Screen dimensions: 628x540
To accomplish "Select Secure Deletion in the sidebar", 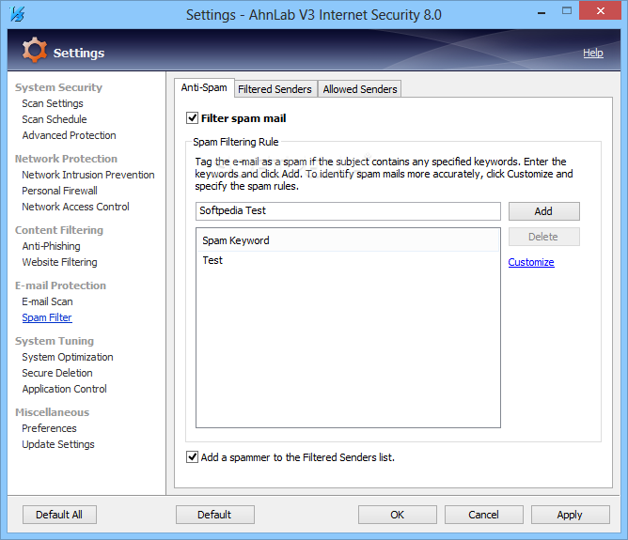I will coord(57,373).
